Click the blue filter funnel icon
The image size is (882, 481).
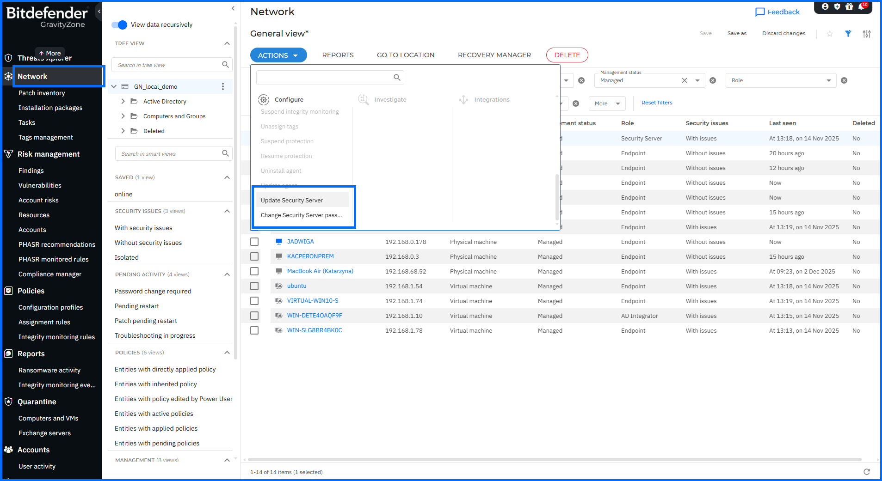[848, 34]
